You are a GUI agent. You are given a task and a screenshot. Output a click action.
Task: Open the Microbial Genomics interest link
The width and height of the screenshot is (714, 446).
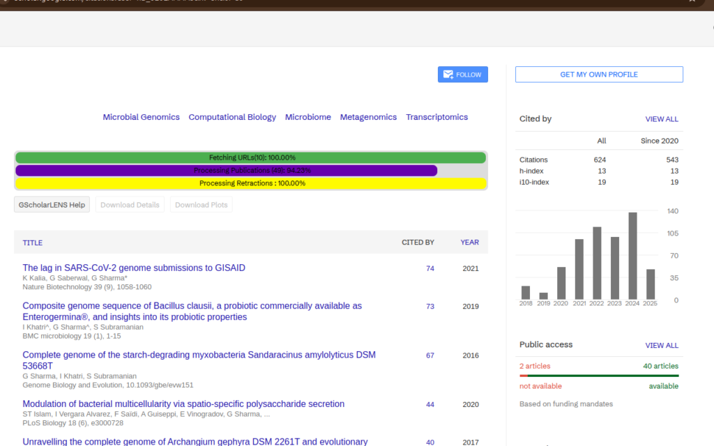pyautogui.click(x=141, y=117)
